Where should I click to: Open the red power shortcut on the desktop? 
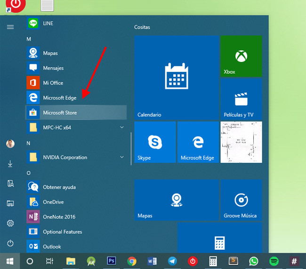click(x=16, y=5)
